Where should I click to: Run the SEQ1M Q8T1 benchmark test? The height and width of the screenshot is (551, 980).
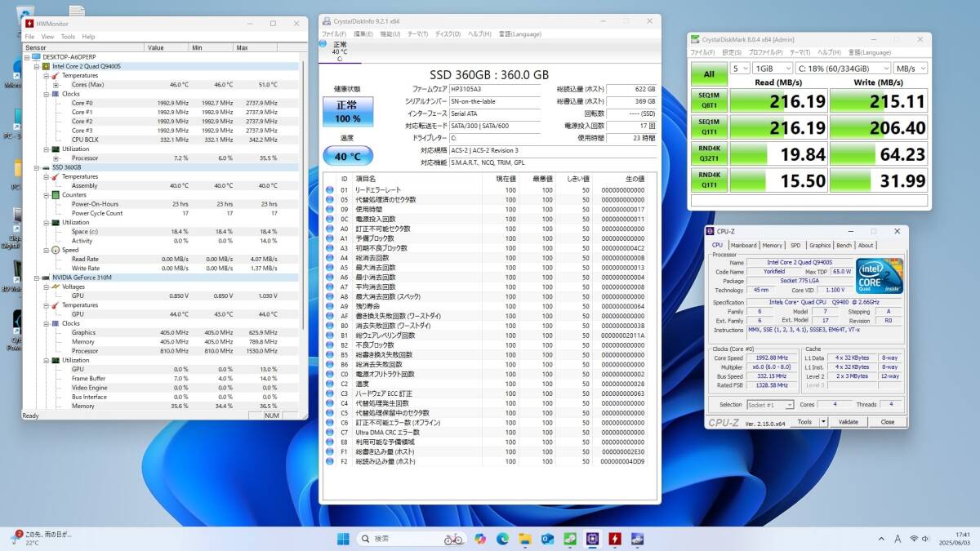709,101
